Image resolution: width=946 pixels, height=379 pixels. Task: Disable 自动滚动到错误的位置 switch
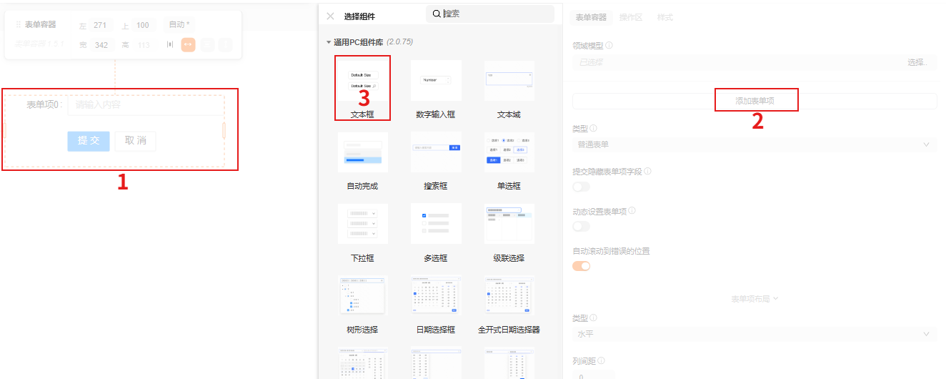click(x=582, y=266)
